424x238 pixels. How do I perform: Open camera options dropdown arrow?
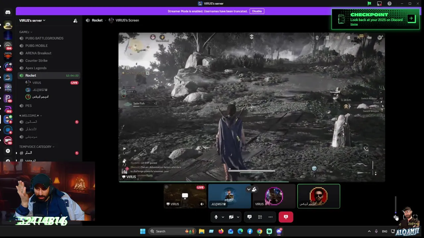click(x=238, y=217)
